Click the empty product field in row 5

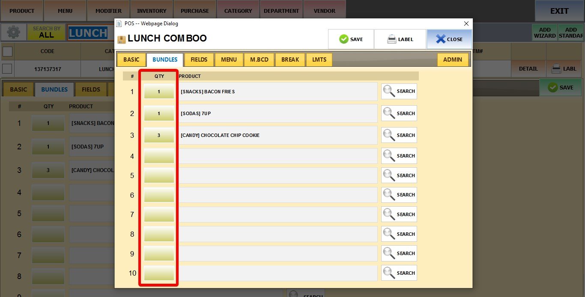[278, 175]
